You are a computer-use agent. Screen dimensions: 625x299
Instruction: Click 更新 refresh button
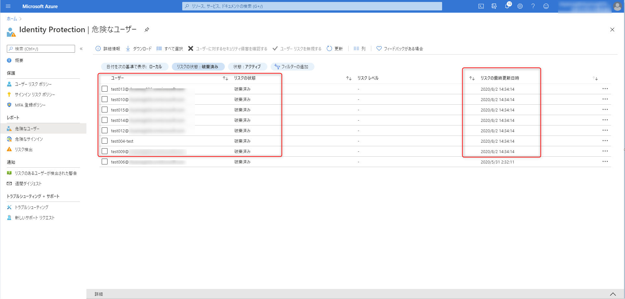tap(335, 49)
